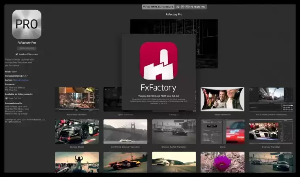The height and width of the screenshot is (177, 300).
Task: Click the Purchased button
Action: 27,49
